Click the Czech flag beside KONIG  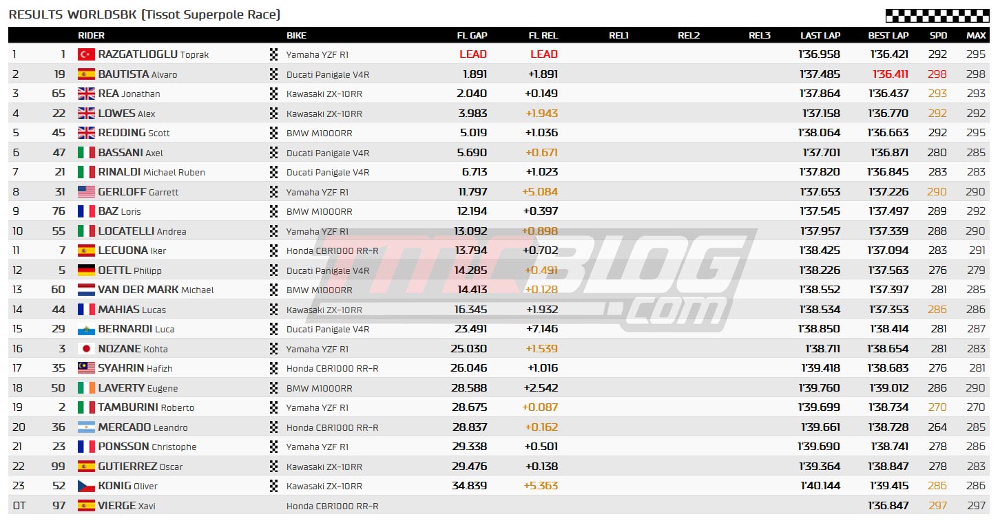coord(86,486)
